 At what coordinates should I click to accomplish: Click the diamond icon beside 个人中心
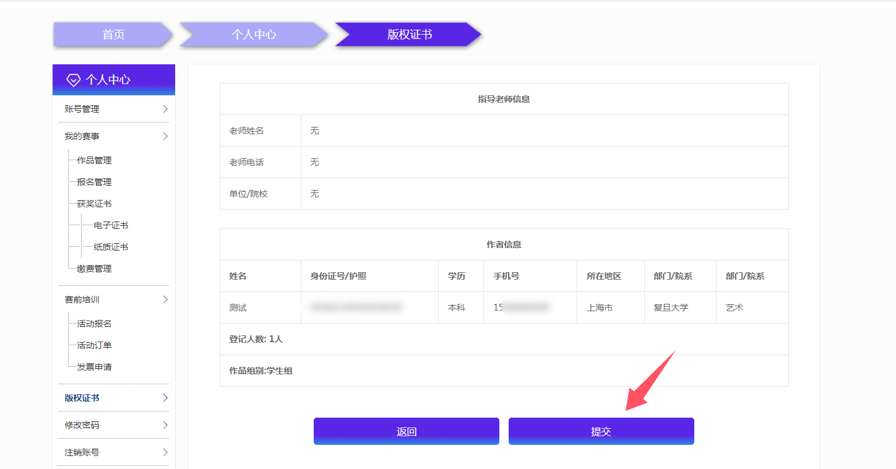(x=74, y=80)
